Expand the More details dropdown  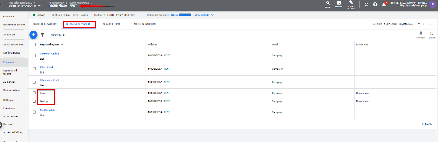coord(204,15)
